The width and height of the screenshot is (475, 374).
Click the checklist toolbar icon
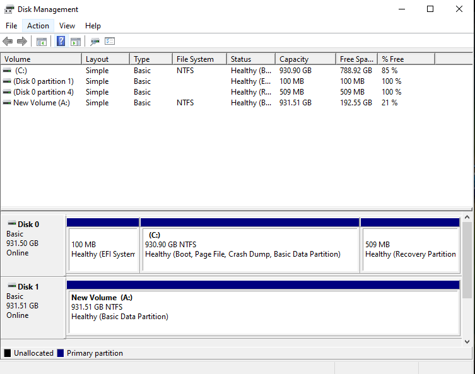coord(110,41)
